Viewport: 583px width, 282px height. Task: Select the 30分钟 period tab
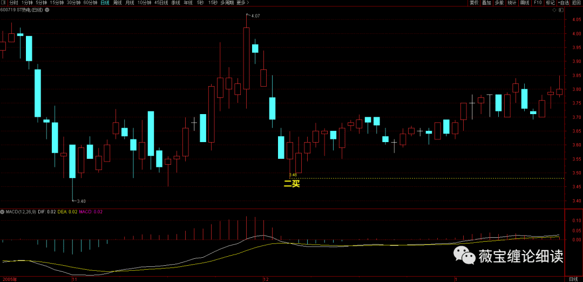(x=73, y=3)
